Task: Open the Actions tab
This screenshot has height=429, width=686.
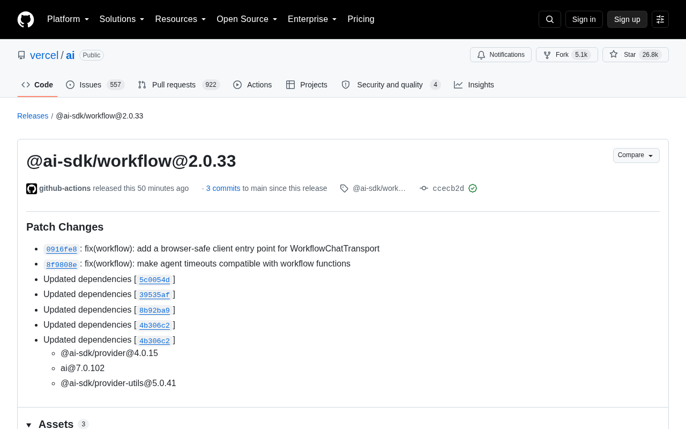Action: (252, 85)
